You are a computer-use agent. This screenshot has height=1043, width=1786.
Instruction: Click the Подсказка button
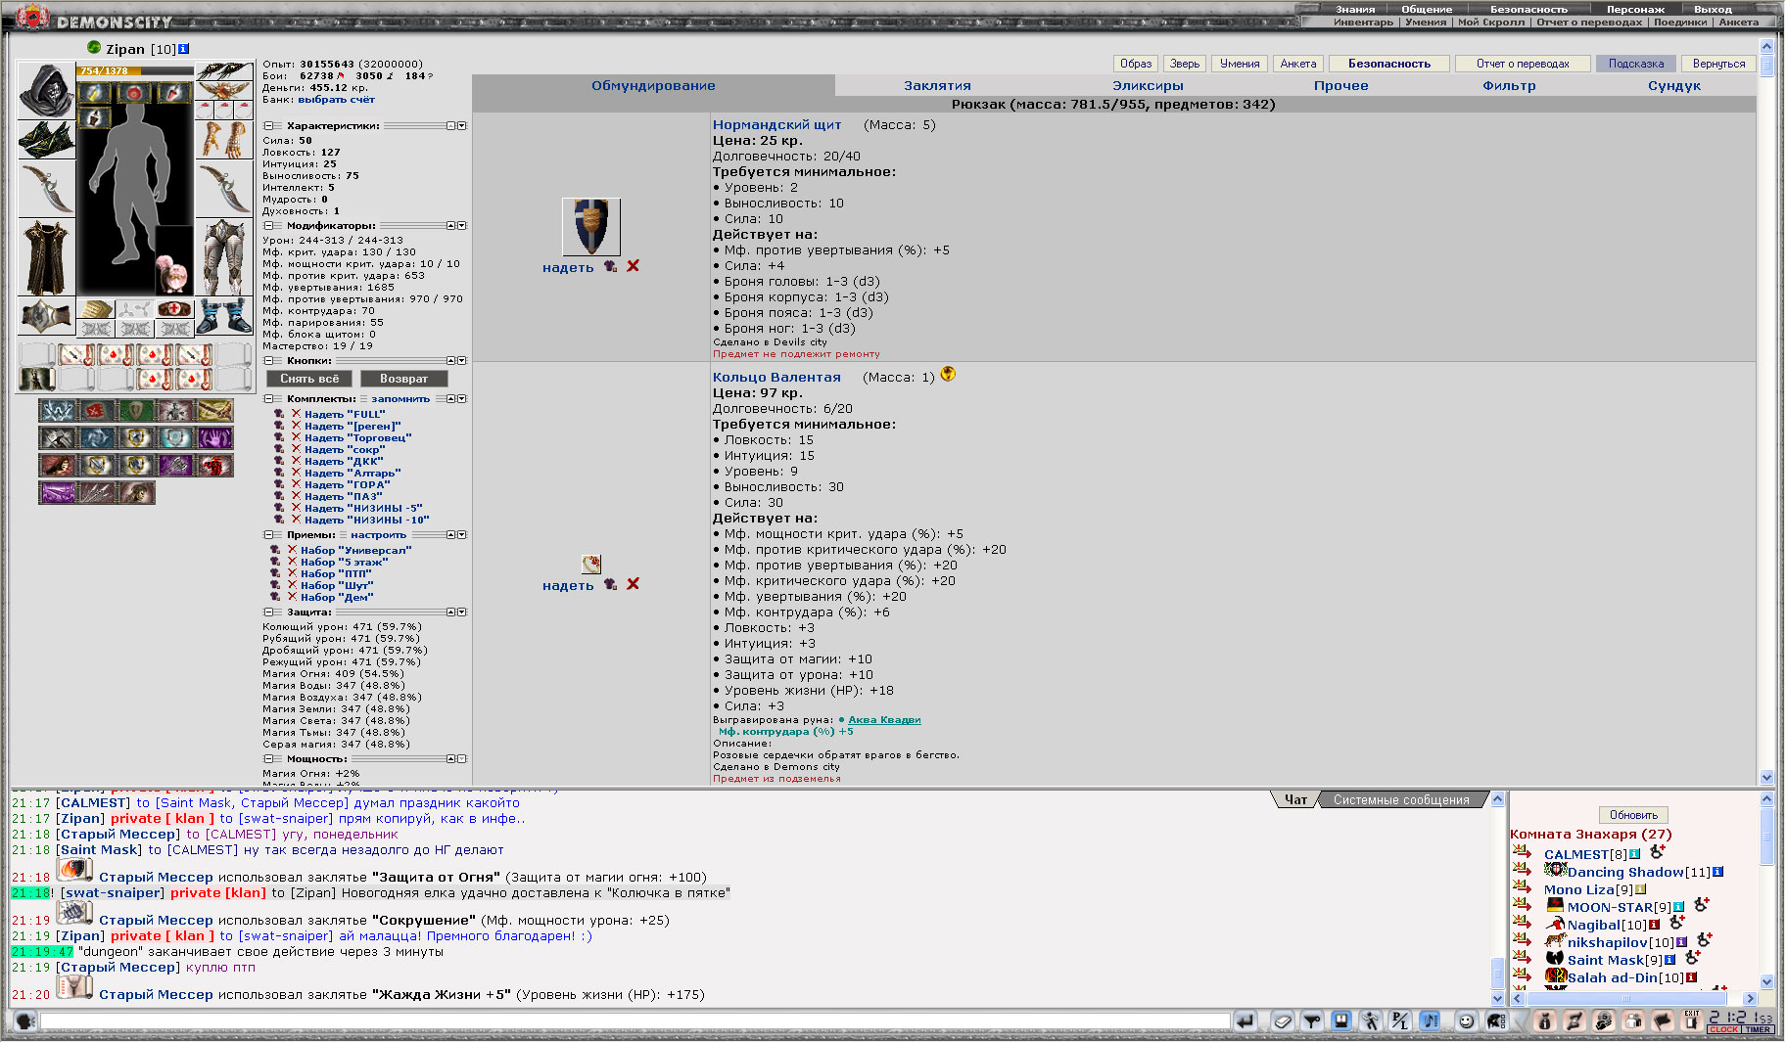point(1635,64)
